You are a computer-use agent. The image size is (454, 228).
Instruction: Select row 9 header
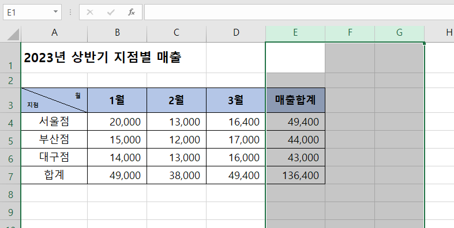tap(10, 211)
